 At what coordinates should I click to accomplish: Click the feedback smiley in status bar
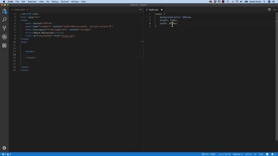[x=267, y=154]
